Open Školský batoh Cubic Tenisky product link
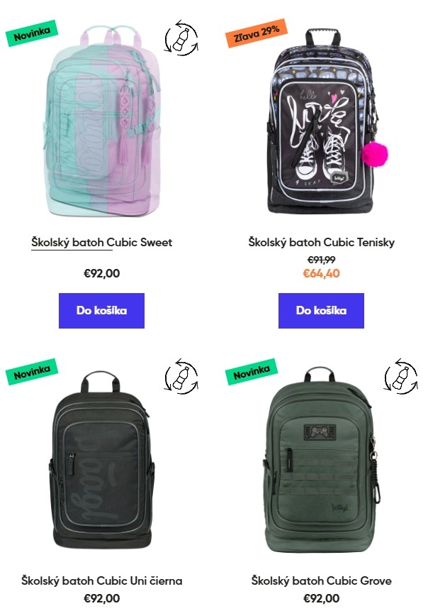The image size is (428, 611). coord(322,243)
